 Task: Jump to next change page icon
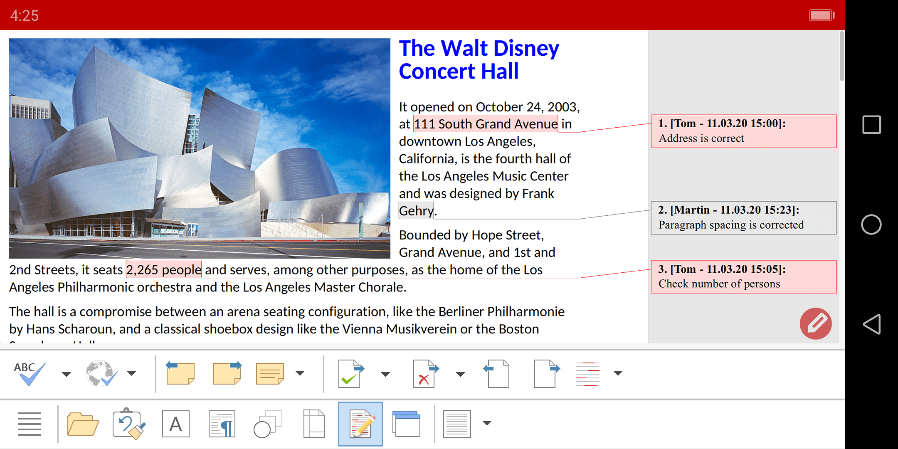tap(546, 373)
